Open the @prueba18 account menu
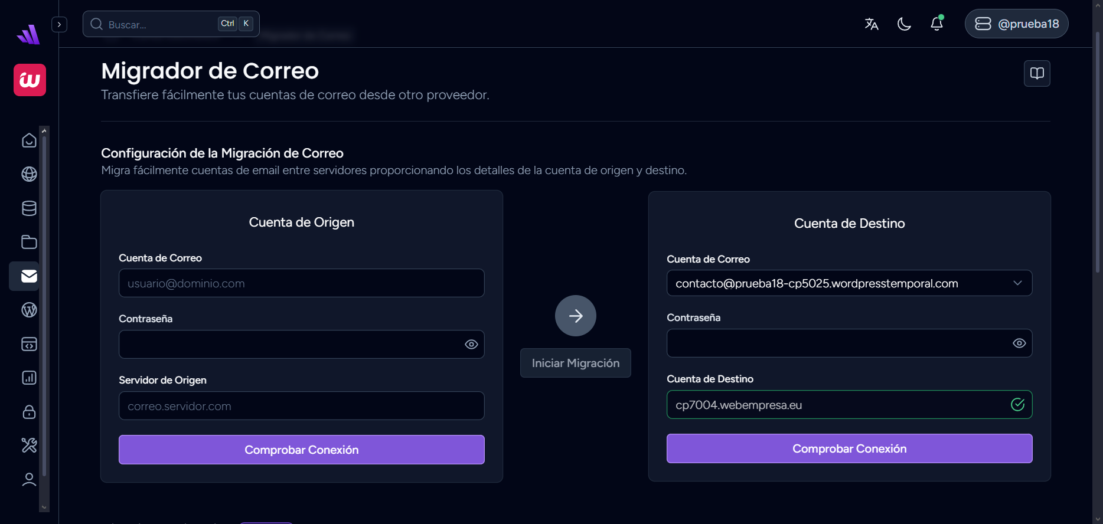The image size is (1103, 524). click(1016, 24)
